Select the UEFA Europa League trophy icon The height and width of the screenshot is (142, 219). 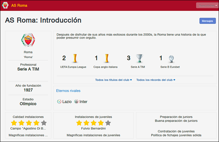75,58
